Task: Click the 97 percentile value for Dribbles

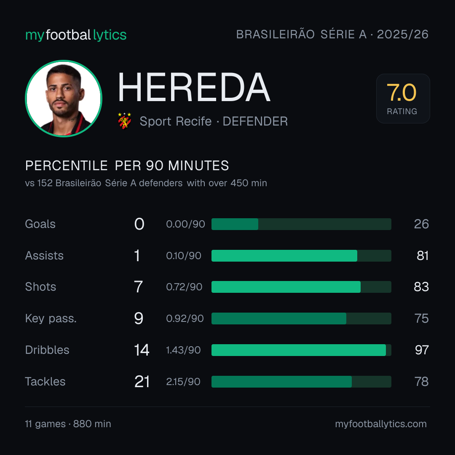Action: pyautogui.click(x=422, y=350)
